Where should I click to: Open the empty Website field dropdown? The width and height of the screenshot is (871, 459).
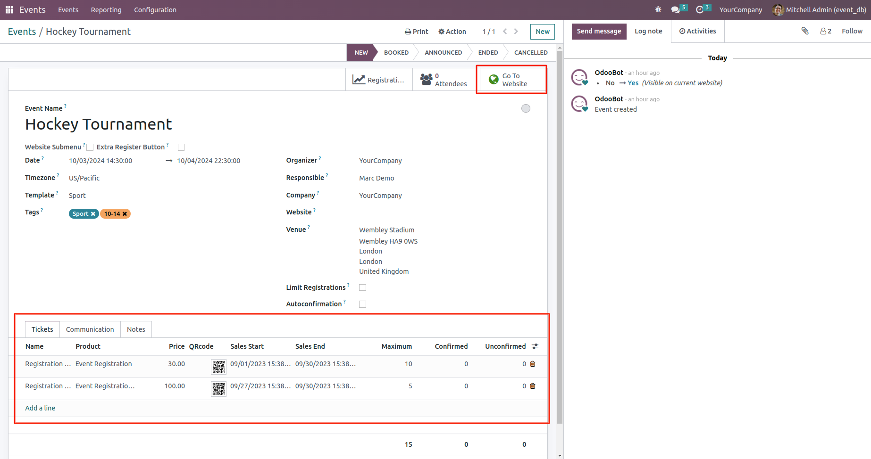444,213
